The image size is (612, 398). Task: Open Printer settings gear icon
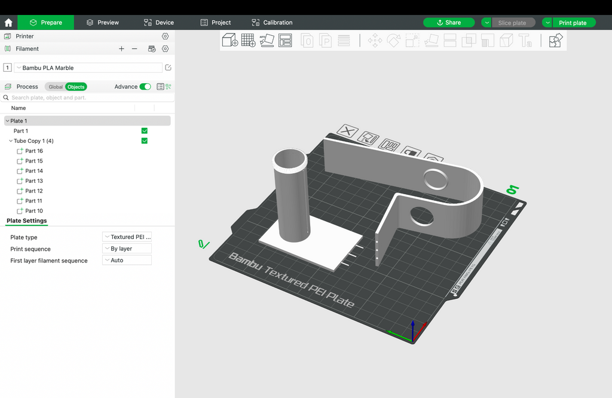pos(165,36)
